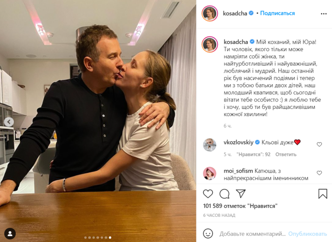Viewport: 332px width, 242px height.
Task: Show tagged people icon on photo
Action: pyautogui.click(x=10, y=234)
